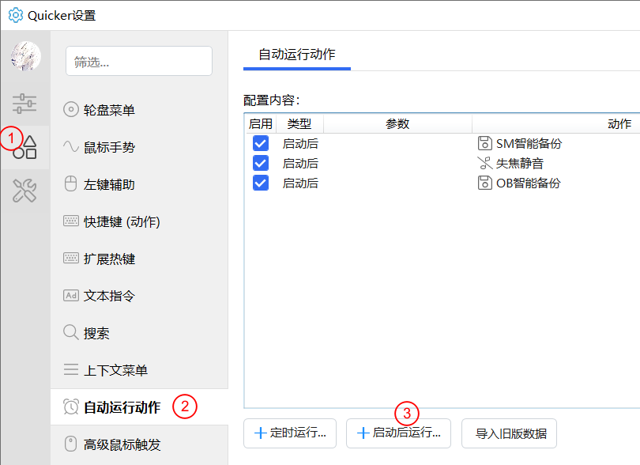Screen dimensions: 640x465
Task: Click the 动作 column header
Action: coord(619,123)
